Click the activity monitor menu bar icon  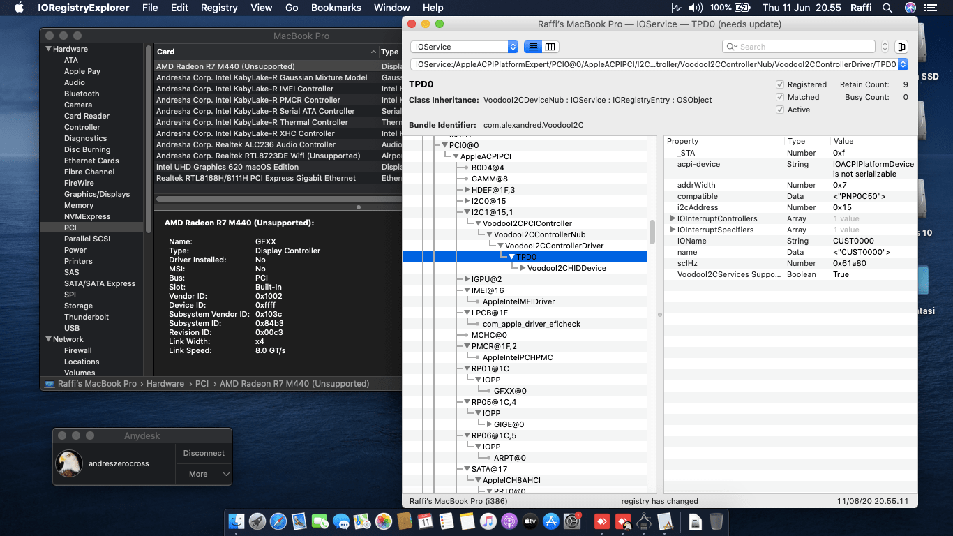[x=677, y=8]
